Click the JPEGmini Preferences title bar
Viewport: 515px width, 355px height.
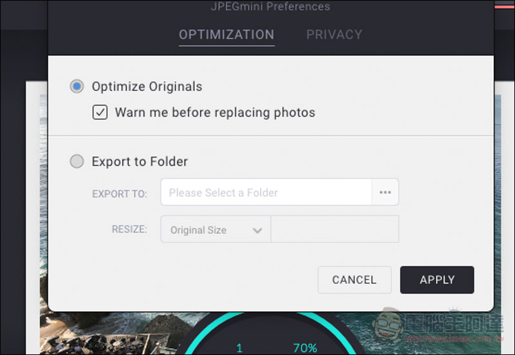(x=270, y=6)
